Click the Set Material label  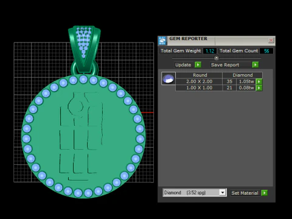[245, 193]
